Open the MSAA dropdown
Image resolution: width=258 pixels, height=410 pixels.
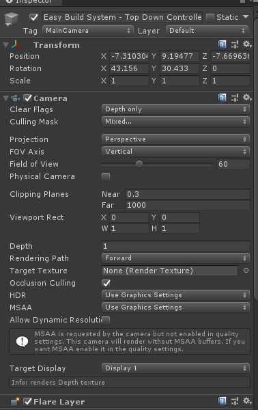175,307
